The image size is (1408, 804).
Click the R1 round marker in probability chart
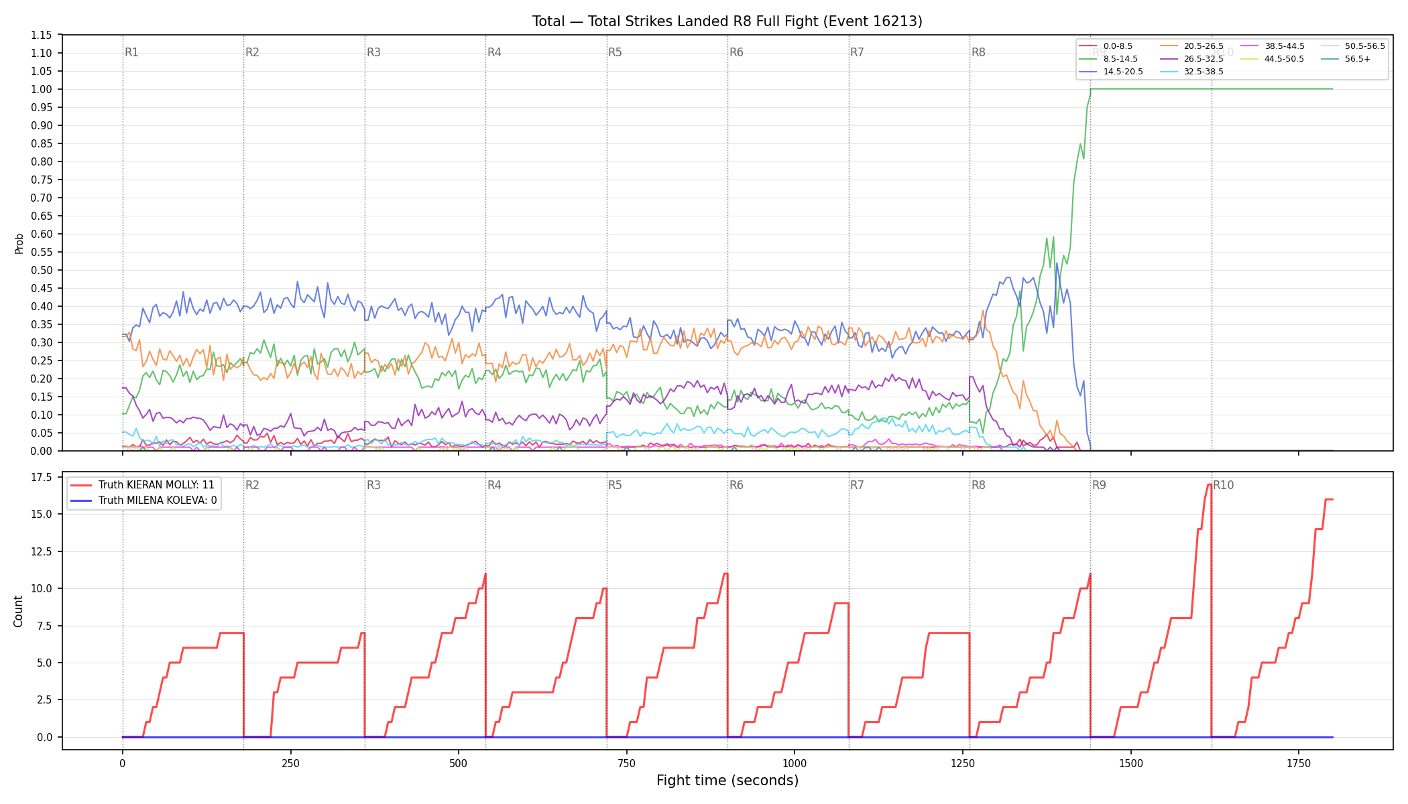pos(131,52)
